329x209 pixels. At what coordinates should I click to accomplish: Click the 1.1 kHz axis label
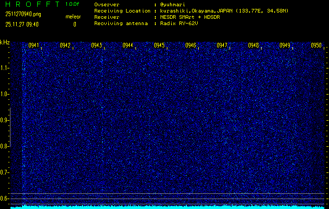tap(5, 68)
